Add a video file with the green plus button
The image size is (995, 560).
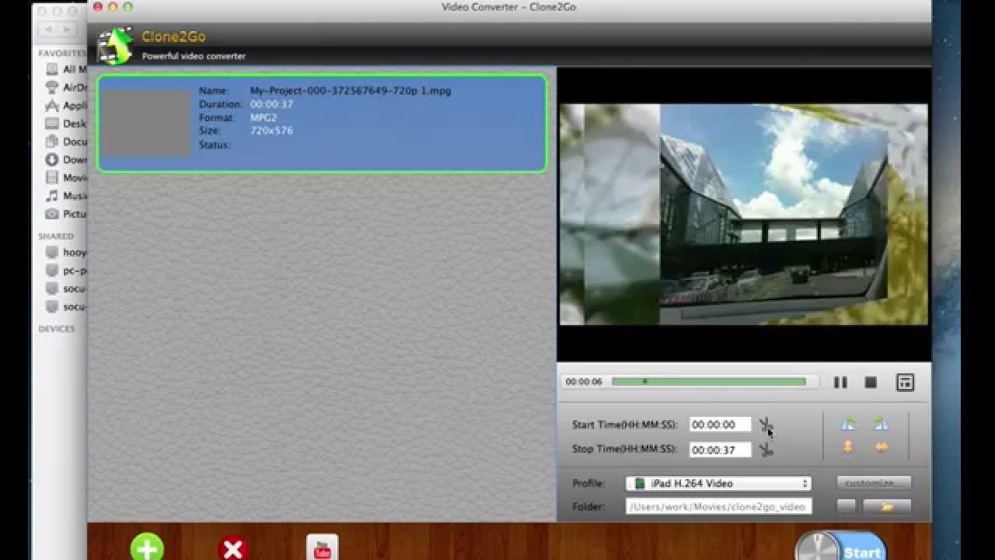147,548
